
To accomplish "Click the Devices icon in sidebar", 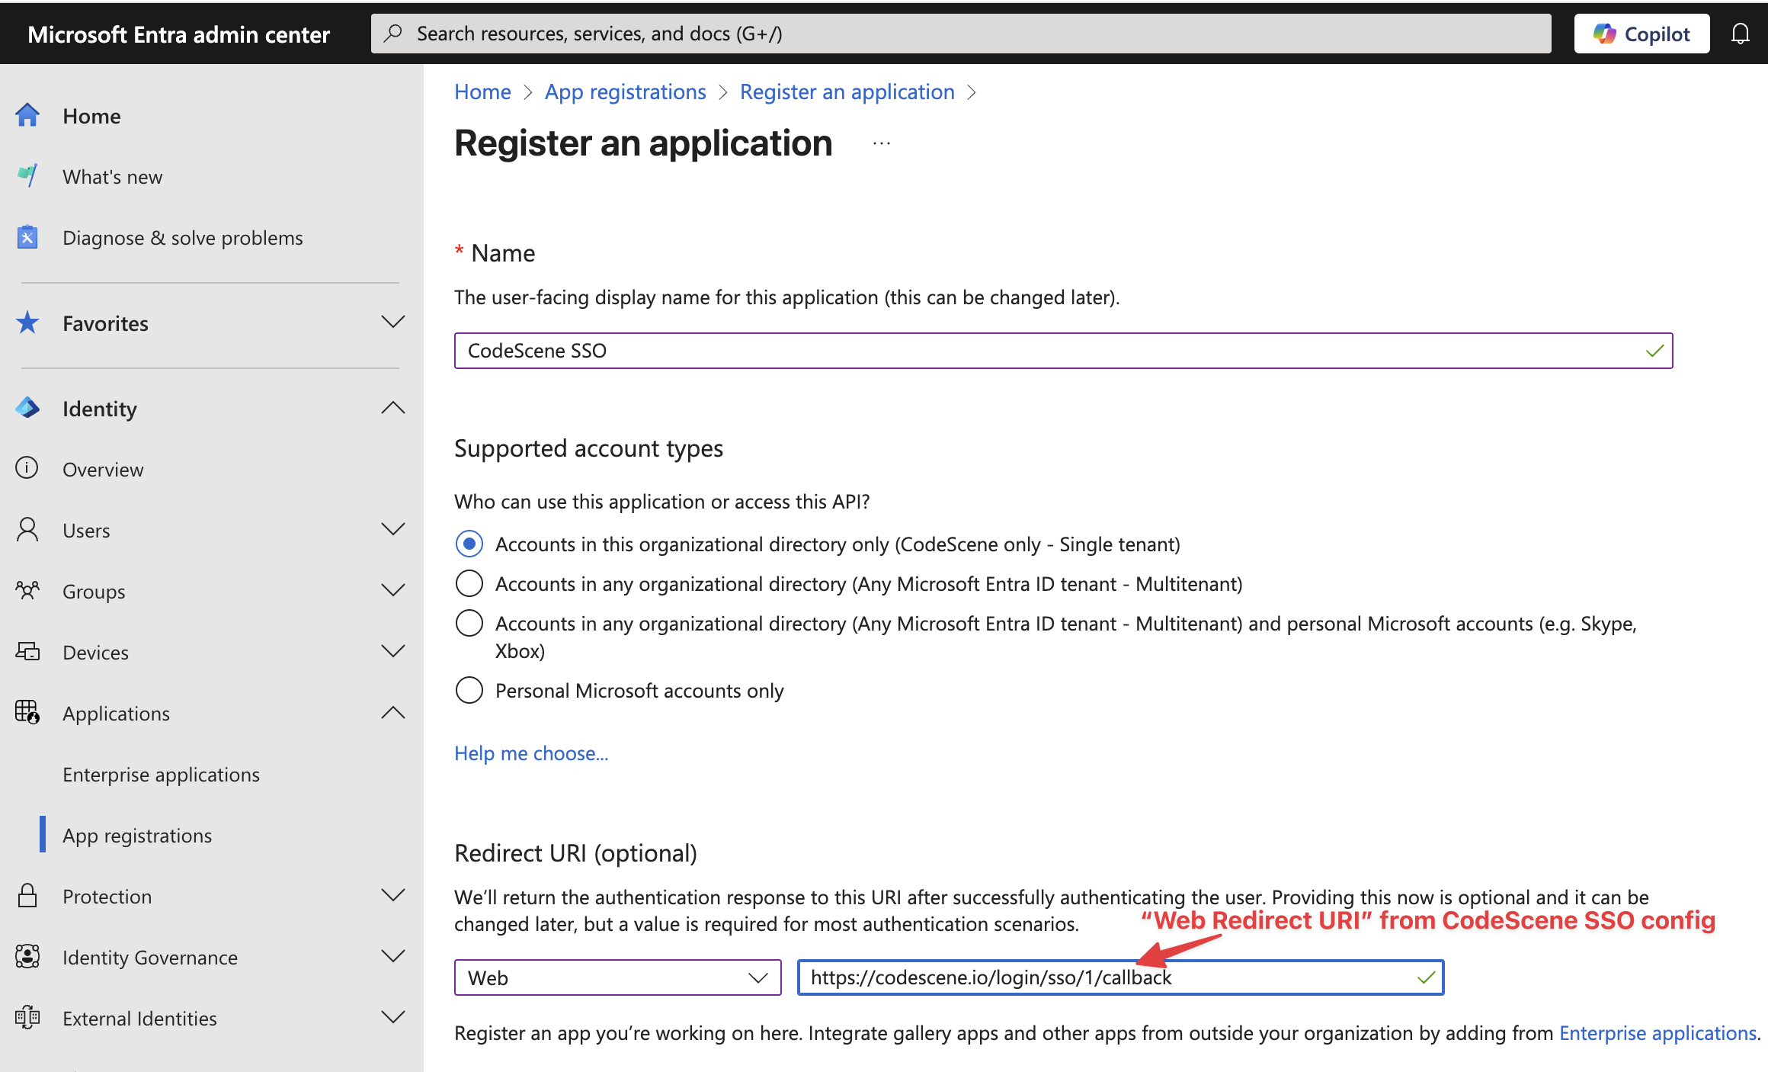I will point(27,652).
